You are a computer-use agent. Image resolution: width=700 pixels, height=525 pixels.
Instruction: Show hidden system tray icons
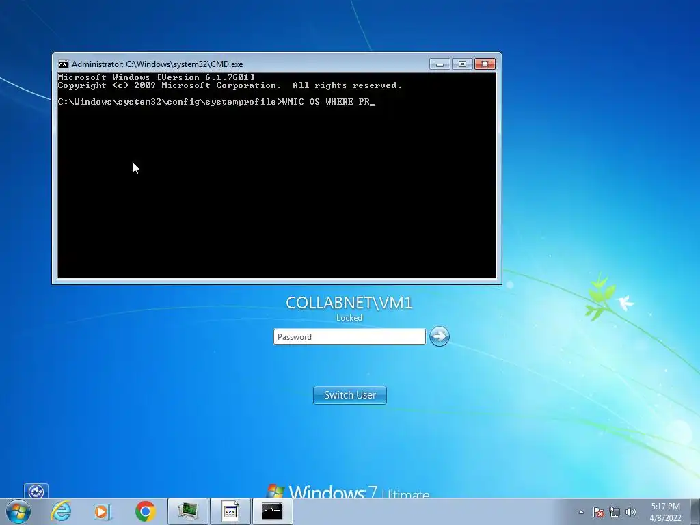click(x=581, y=512)
